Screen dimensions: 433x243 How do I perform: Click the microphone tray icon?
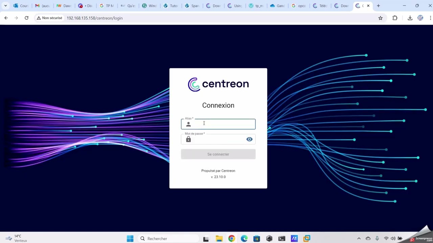377,239
